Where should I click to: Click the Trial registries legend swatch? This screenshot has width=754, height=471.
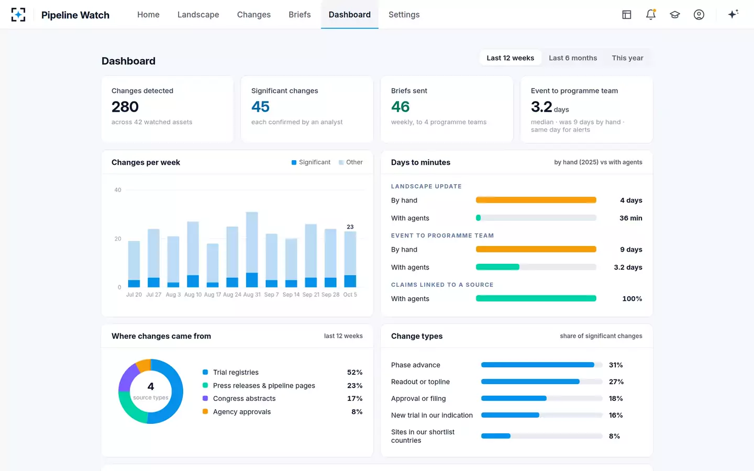(x=205, y=372)
